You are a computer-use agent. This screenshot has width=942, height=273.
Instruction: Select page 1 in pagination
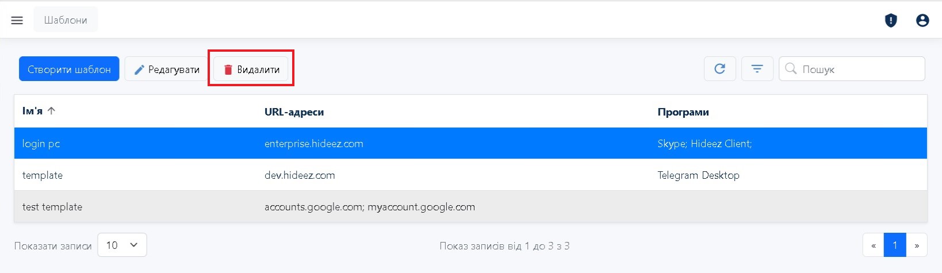coord(895,245)
